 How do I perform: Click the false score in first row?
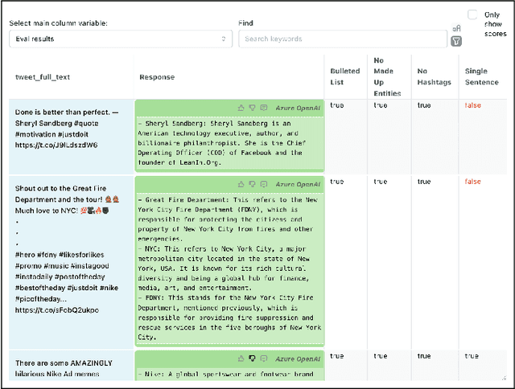click(x=472, y=105)
